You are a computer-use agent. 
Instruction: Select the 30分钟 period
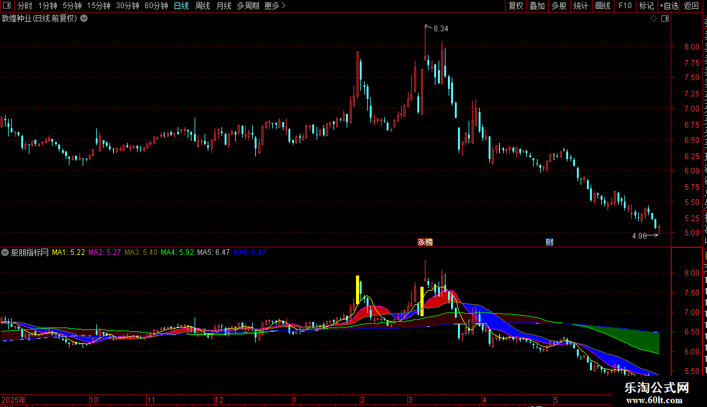coord(128,6)
